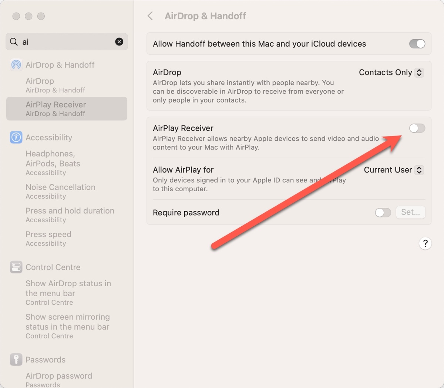This screenshot has width=444, height=388.
Task: Select the AirDrop password result under Passwords
Action: click(58, 376)
